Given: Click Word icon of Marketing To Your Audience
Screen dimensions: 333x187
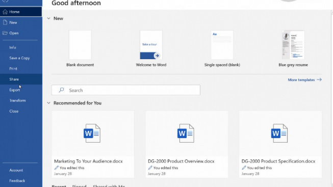Looking at the screenshot, I should (92, 133).
